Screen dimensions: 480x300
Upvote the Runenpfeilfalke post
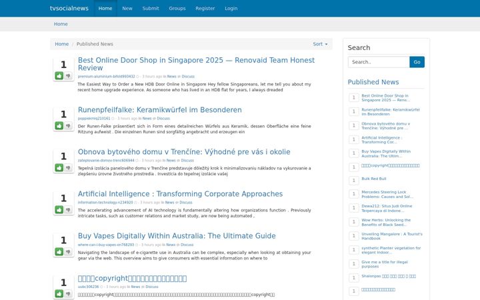(x=59, y=125)
